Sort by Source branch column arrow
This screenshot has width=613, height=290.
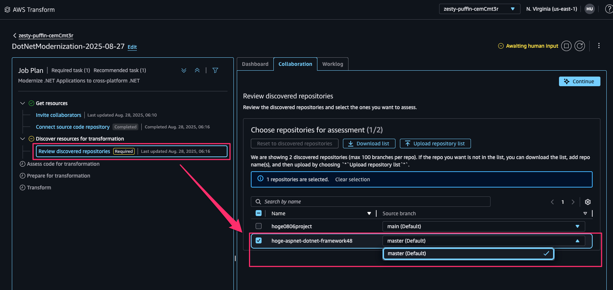pos(585,213)
